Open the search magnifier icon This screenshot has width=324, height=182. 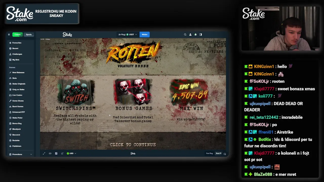pyautogui.click(x=185, y=34)
